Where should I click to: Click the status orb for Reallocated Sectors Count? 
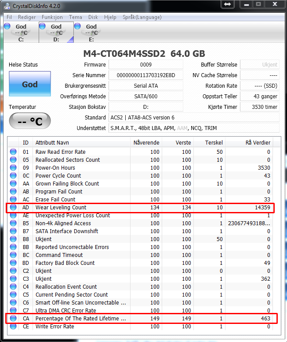point(13,160)
